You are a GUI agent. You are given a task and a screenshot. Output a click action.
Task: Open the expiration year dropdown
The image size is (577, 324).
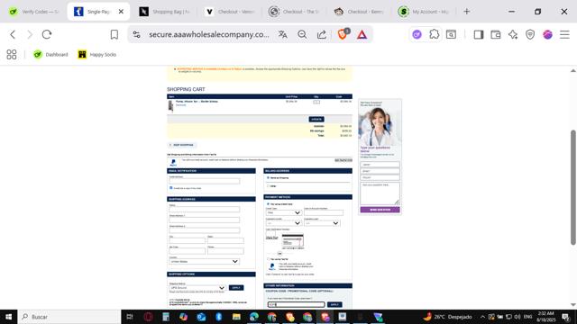click(322, 223)
